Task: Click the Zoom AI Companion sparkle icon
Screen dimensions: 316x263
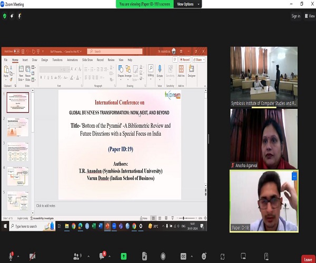Action: pos(12,16)
